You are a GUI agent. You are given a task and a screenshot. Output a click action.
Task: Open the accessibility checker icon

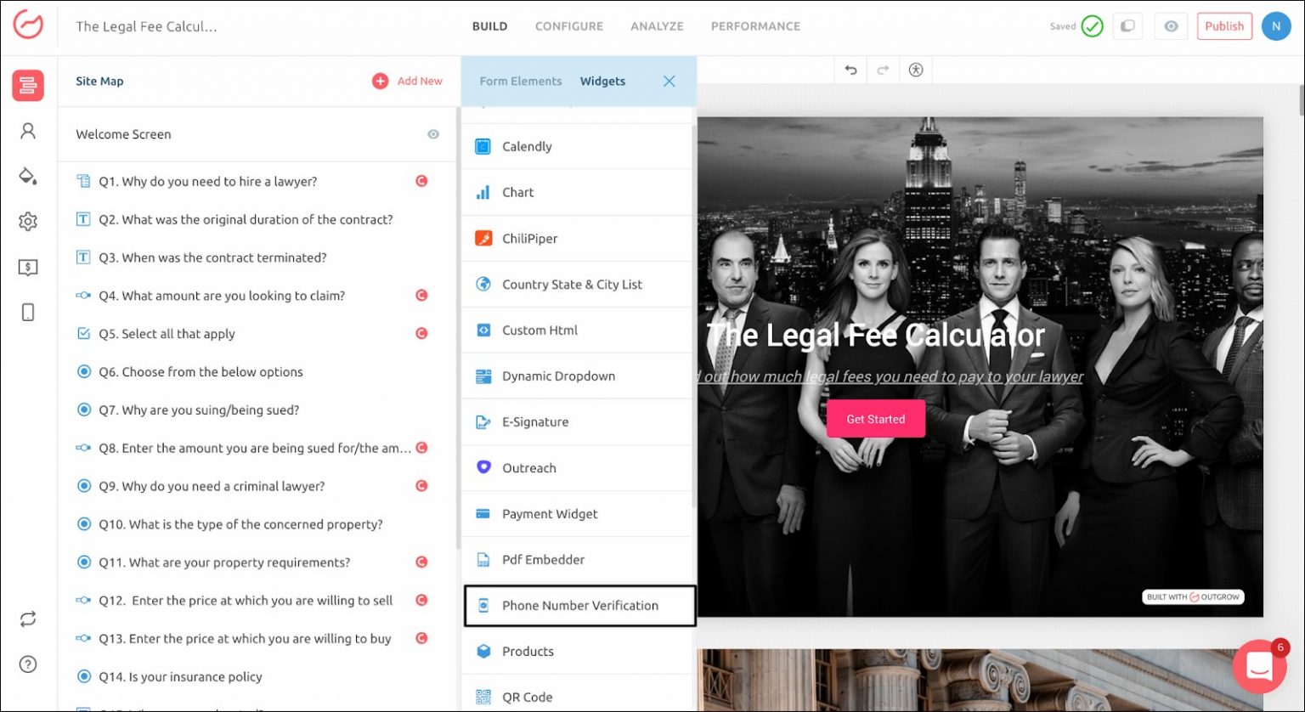[x=915, y=71]
